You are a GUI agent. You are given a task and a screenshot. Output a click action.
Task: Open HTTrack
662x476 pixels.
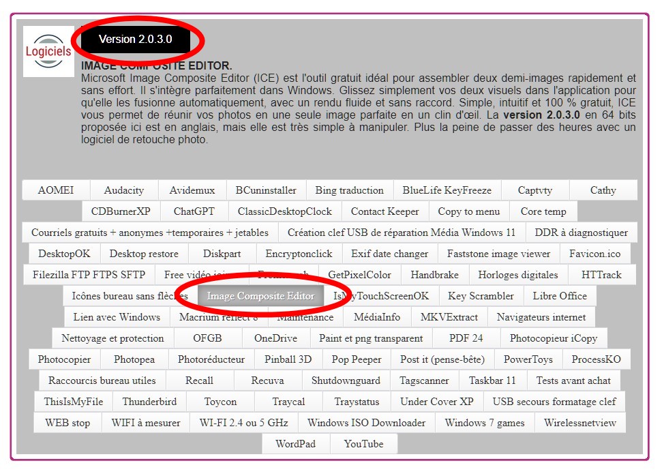(601, 275)
